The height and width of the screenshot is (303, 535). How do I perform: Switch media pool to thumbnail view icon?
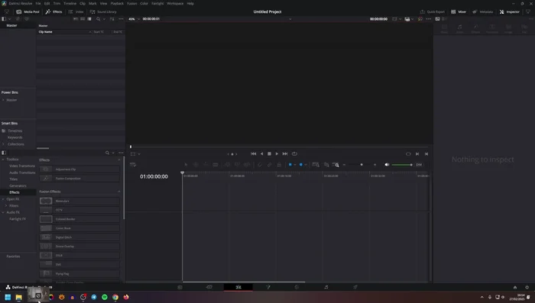[83, 19]
